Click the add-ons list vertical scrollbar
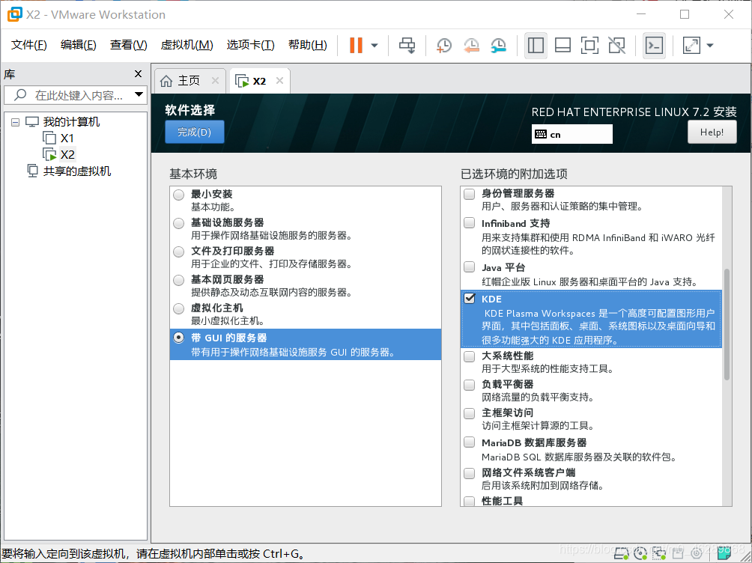This screenshot has width=752, height=563. pyautogui.click(x=727, y=324)
